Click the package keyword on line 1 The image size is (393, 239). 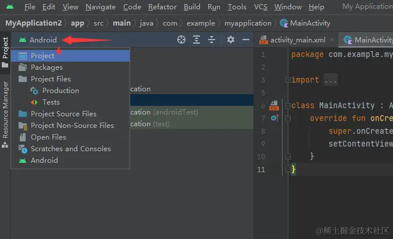[x=308, y=55]
